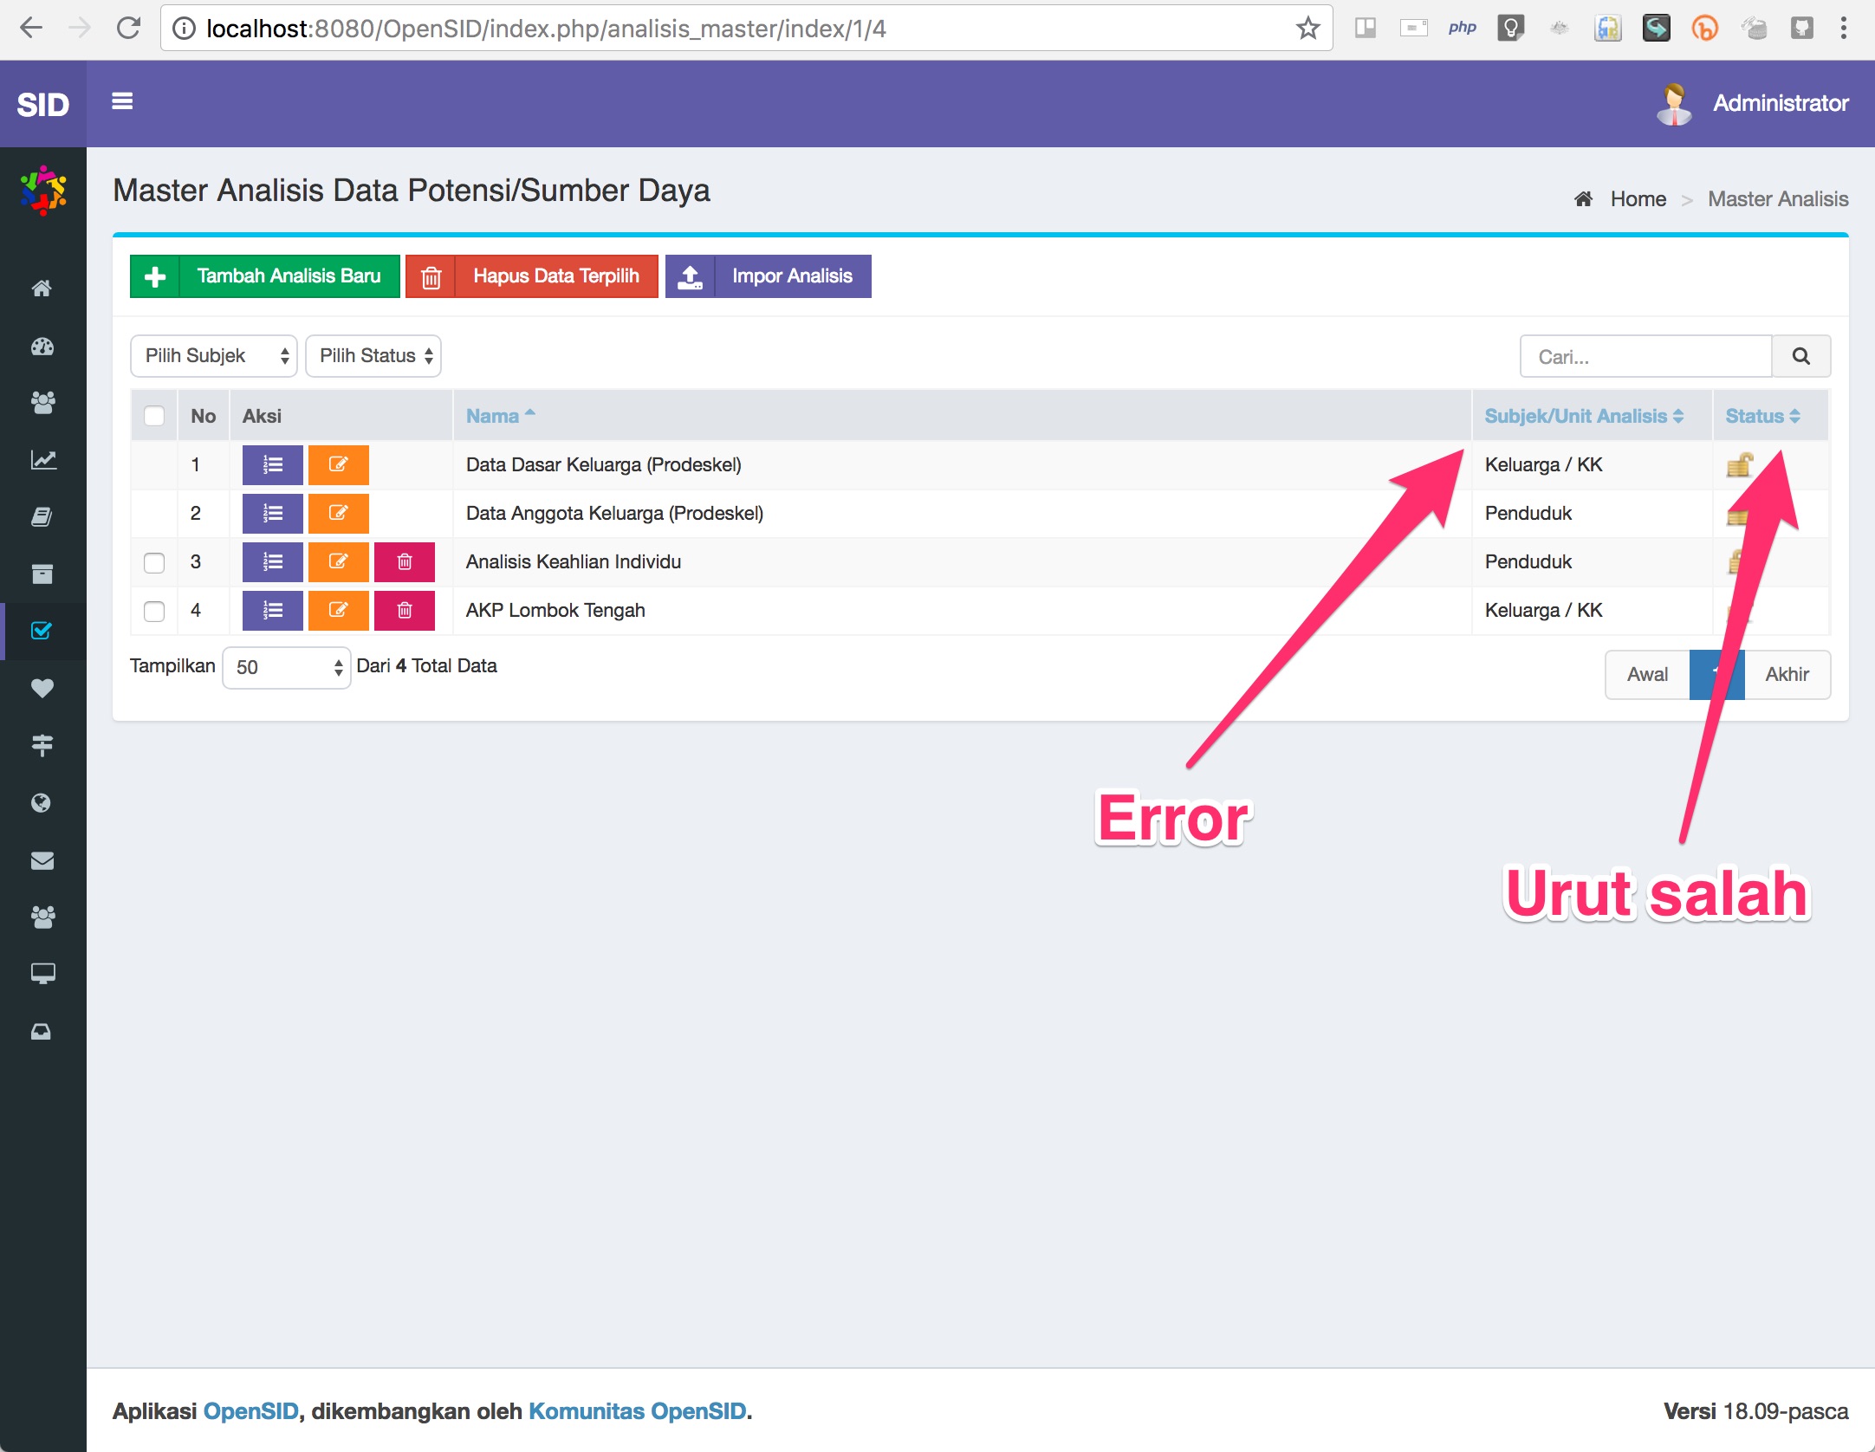
Task: Open the heart sidebar icon
Action: (42, 688)
